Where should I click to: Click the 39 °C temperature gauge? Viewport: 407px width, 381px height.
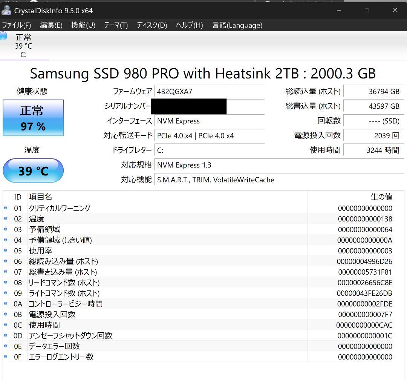click(33, 171)
